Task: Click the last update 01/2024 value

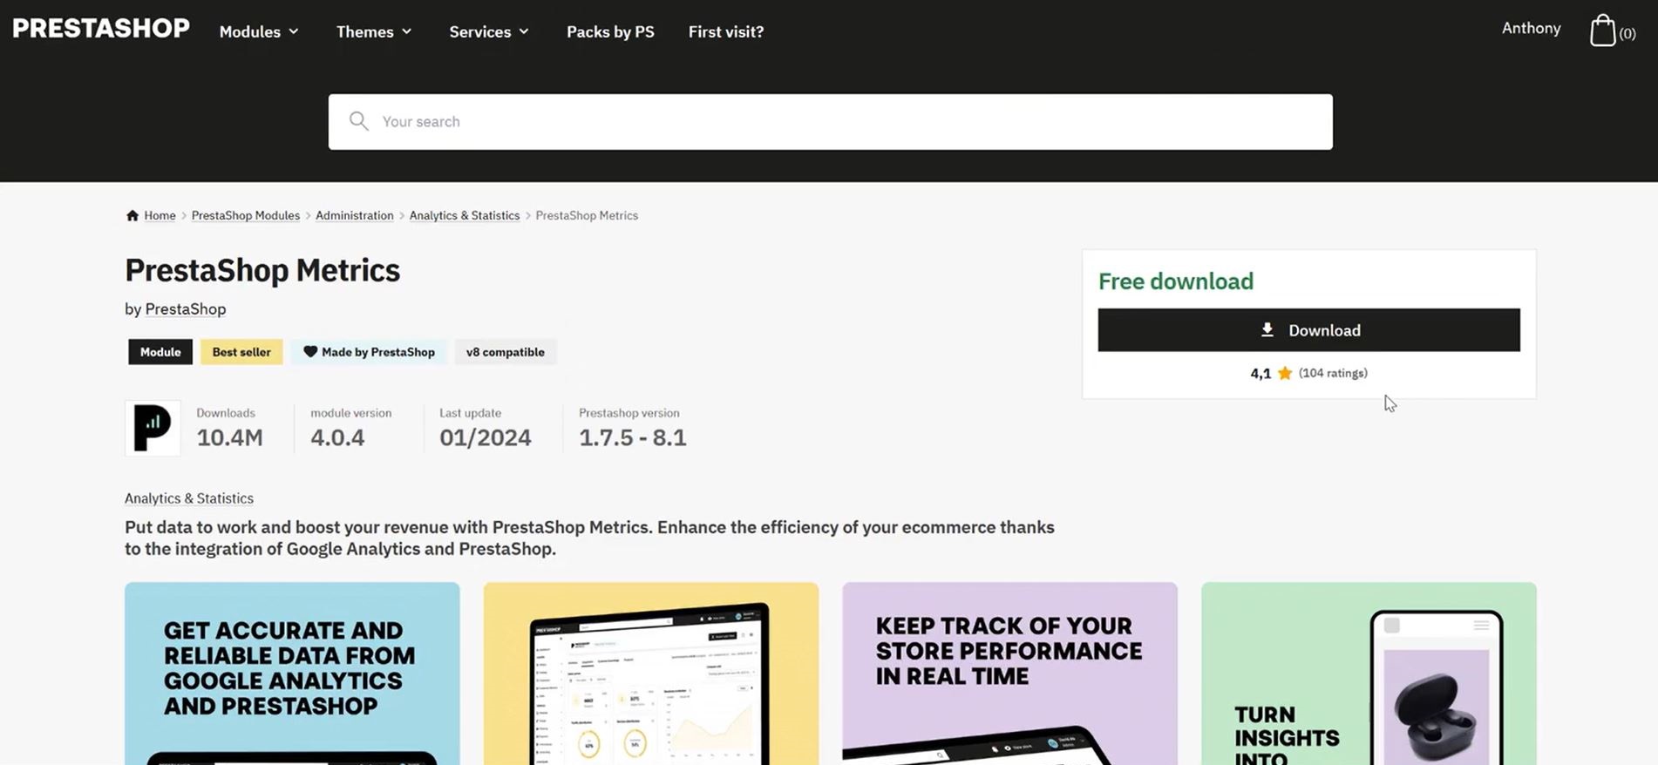Action: coord(486,437)
